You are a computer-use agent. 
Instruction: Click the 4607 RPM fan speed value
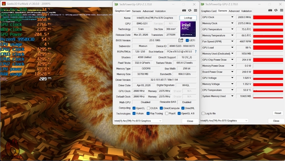[244, 41]
